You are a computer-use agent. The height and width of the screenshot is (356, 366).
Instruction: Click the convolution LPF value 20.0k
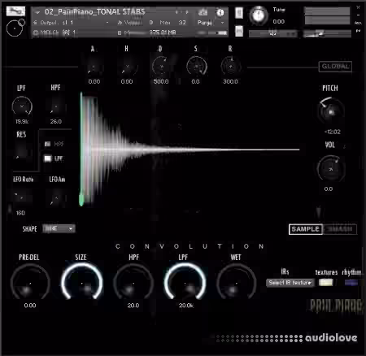click(186, 306)
